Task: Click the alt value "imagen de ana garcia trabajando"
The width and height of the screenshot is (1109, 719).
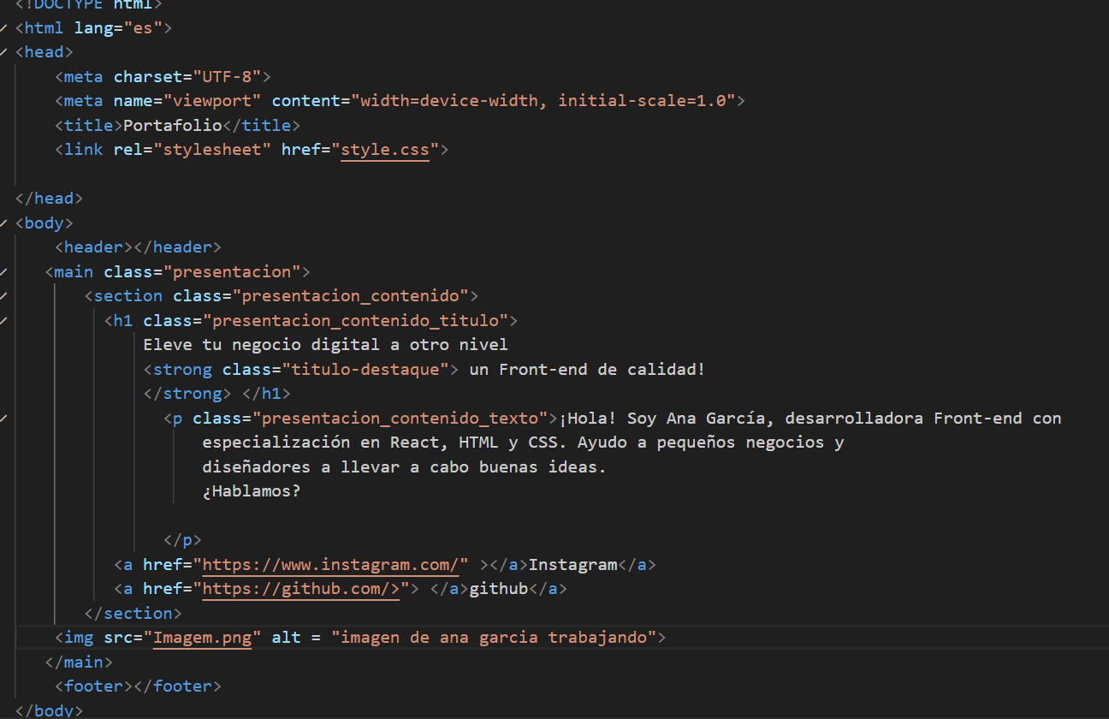Action: (x=494, y=638)
